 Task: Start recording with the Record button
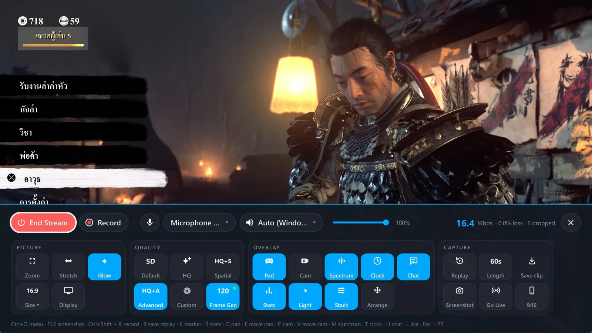coord(104,223)
